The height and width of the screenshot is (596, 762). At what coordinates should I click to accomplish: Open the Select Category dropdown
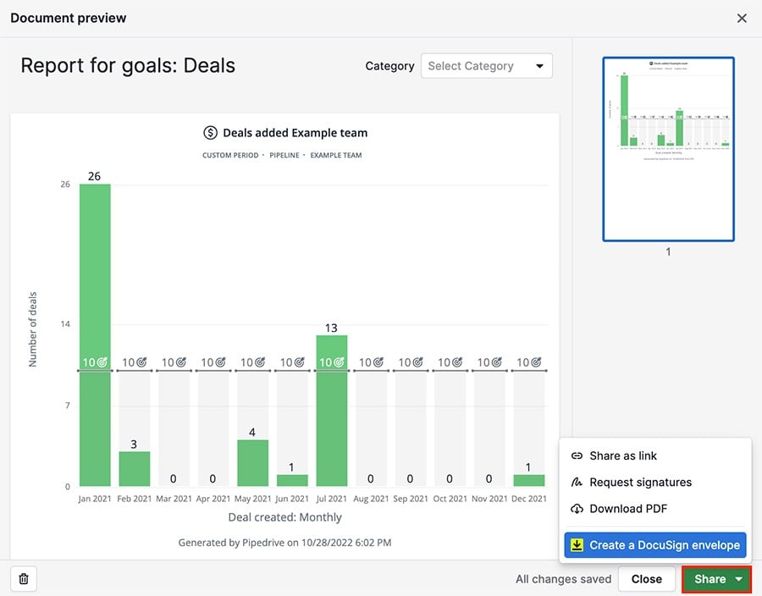pyautogui.click(x=487, y=65)
